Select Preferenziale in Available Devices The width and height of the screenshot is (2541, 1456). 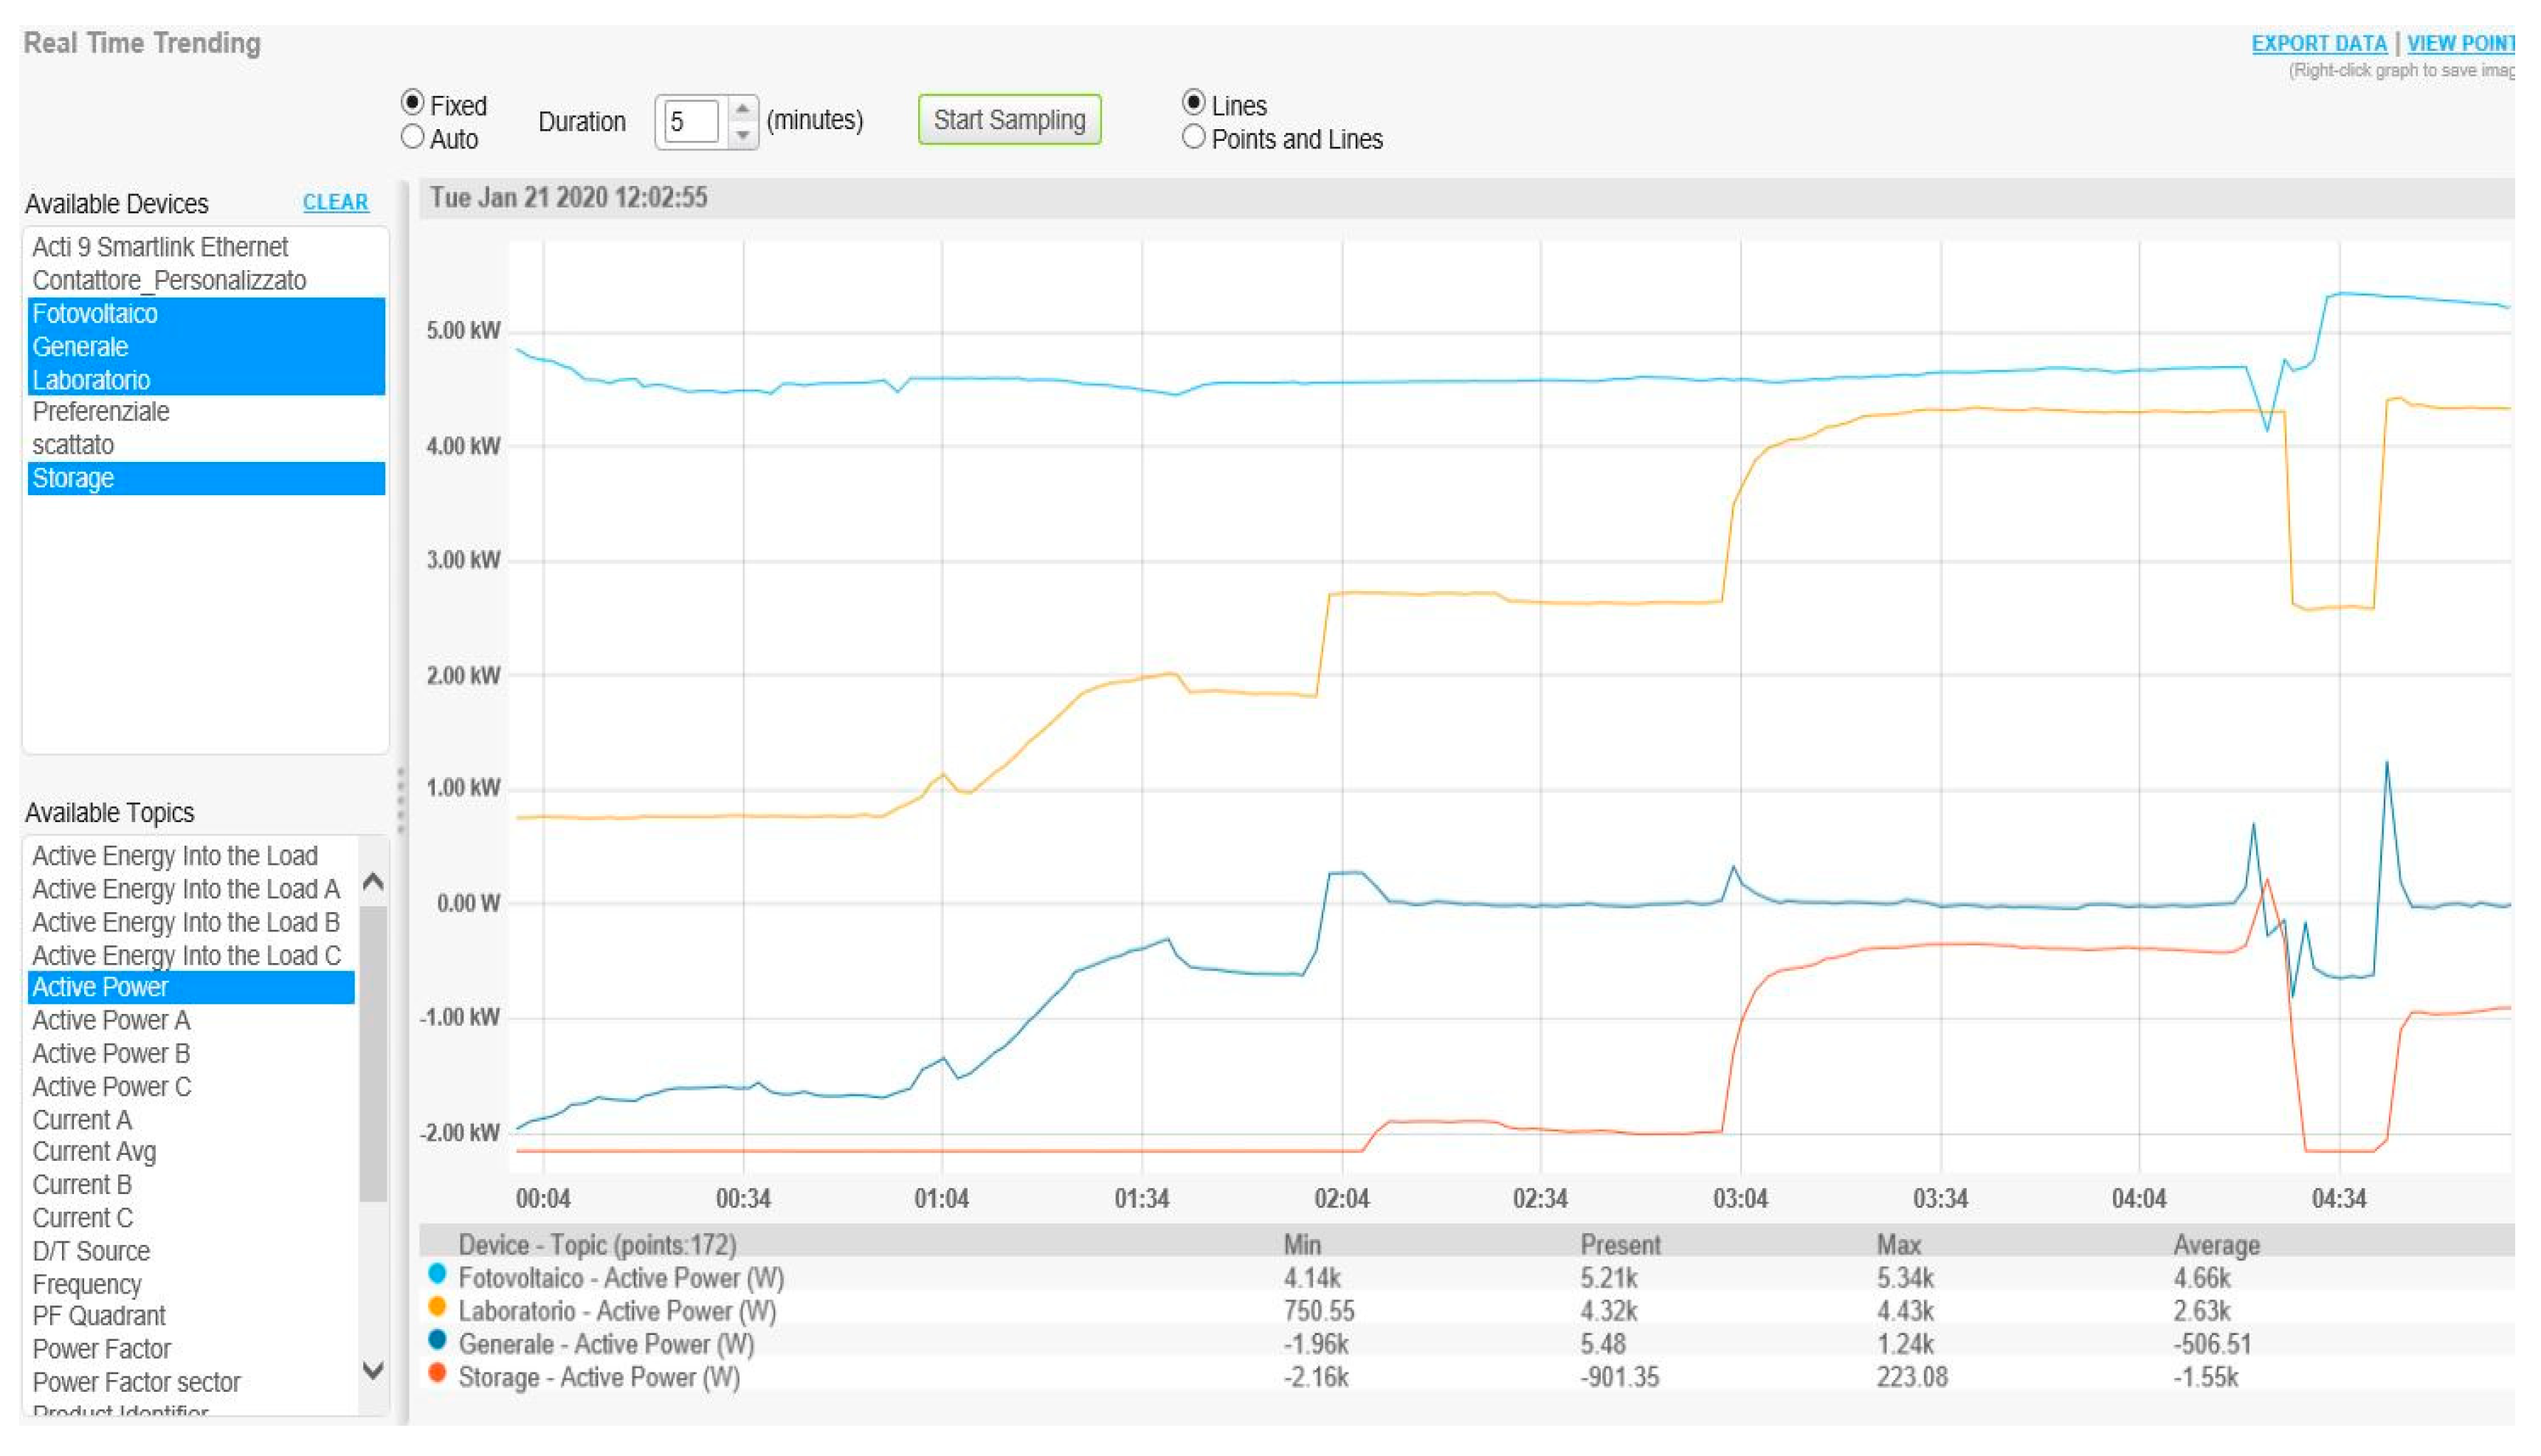[x=101, y=412]
